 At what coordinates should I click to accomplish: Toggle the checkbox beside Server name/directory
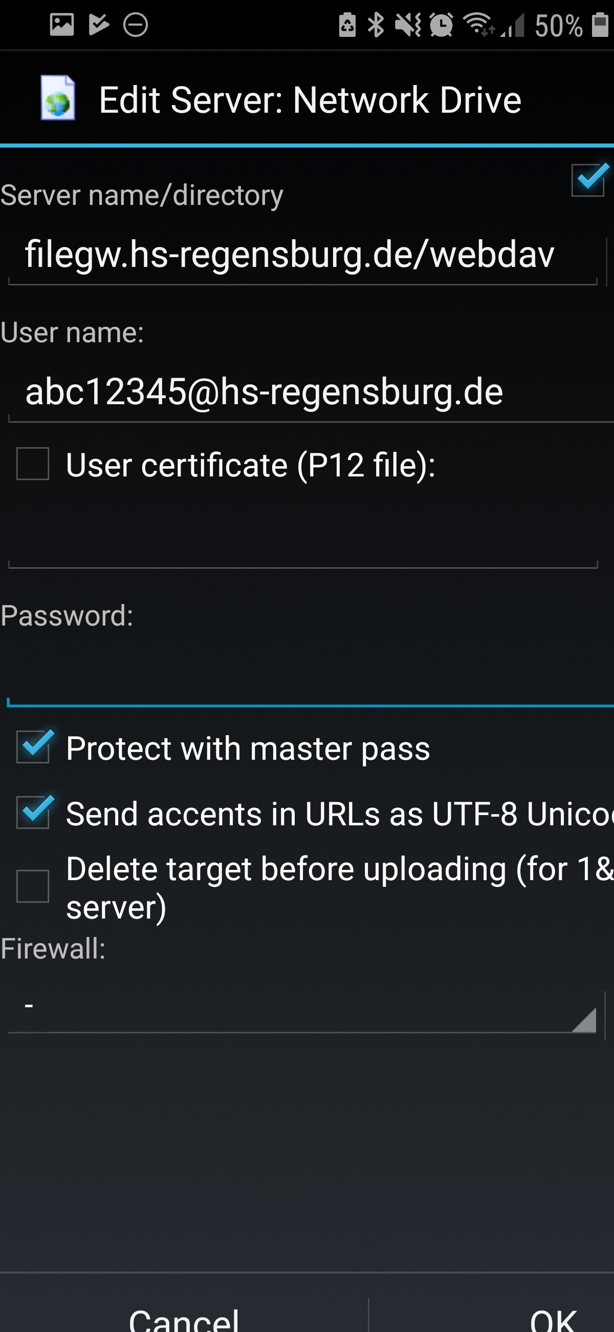pos(588,180)
